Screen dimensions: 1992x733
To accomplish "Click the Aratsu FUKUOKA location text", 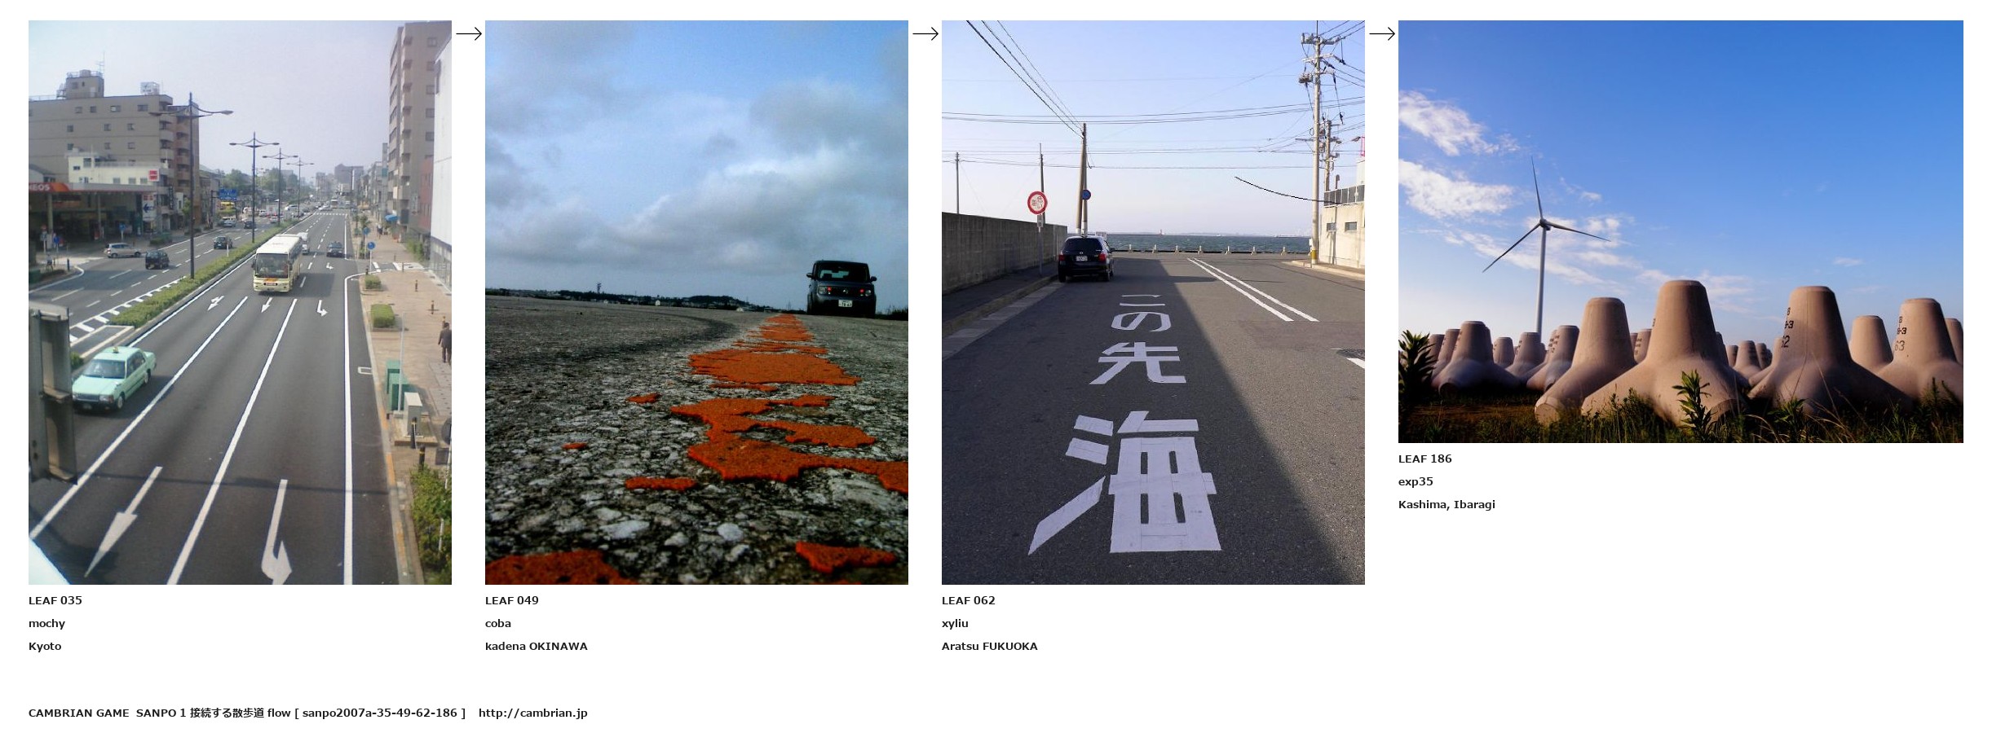I will pos(990,646).
